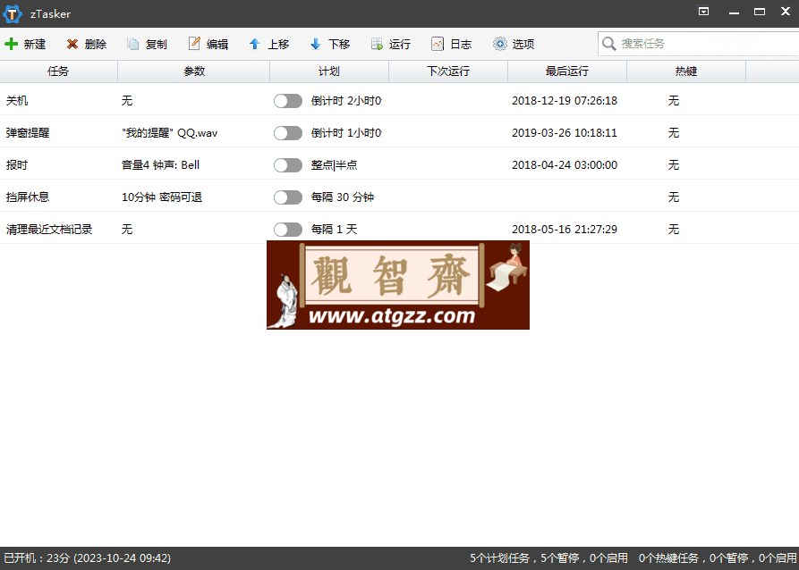Enable the 弹窗提醒 task switch
This screenshot has height=570, width=799.
pyautogui.click(x=288, y=133)
